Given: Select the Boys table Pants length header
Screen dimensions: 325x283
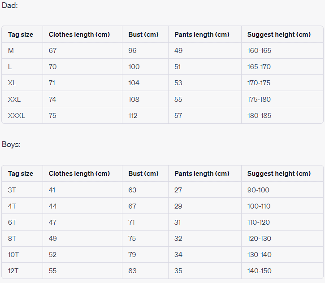Looking at the screenshot, I should pyautogui.click(x=202, y=174).
